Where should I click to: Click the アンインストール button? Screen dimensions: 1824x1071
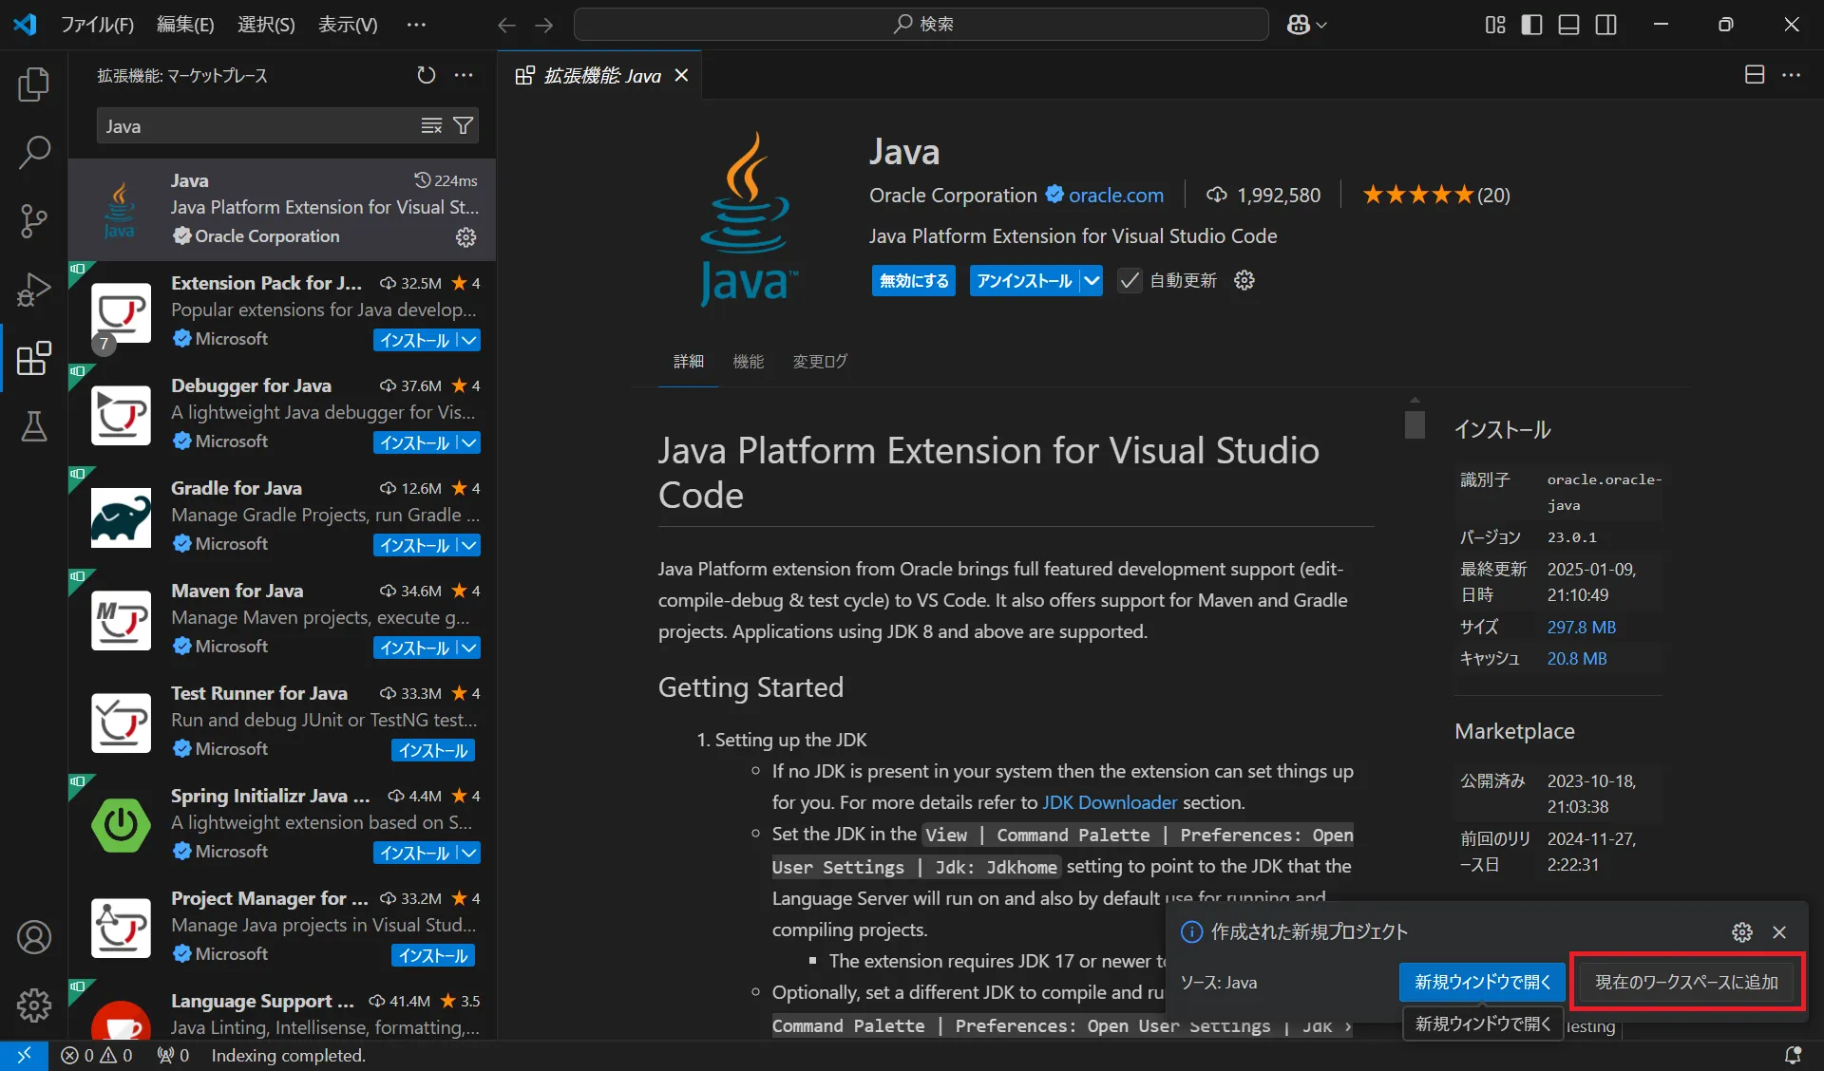pos(1024,280)
